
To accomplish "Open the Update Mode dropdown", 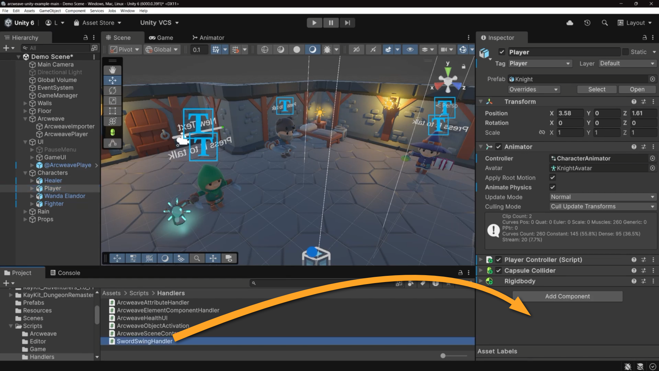I will pyautogui.click(x=603, y=197).
